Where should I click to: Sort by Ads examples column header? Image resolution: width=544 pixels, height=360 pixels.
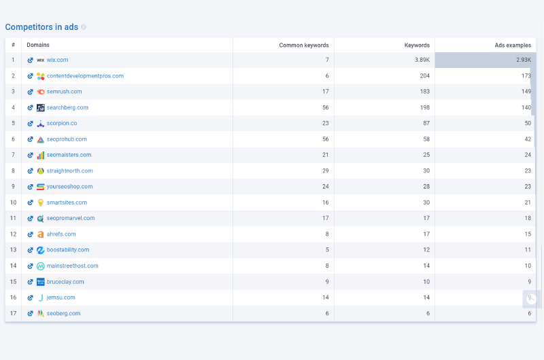click(513, 45)
